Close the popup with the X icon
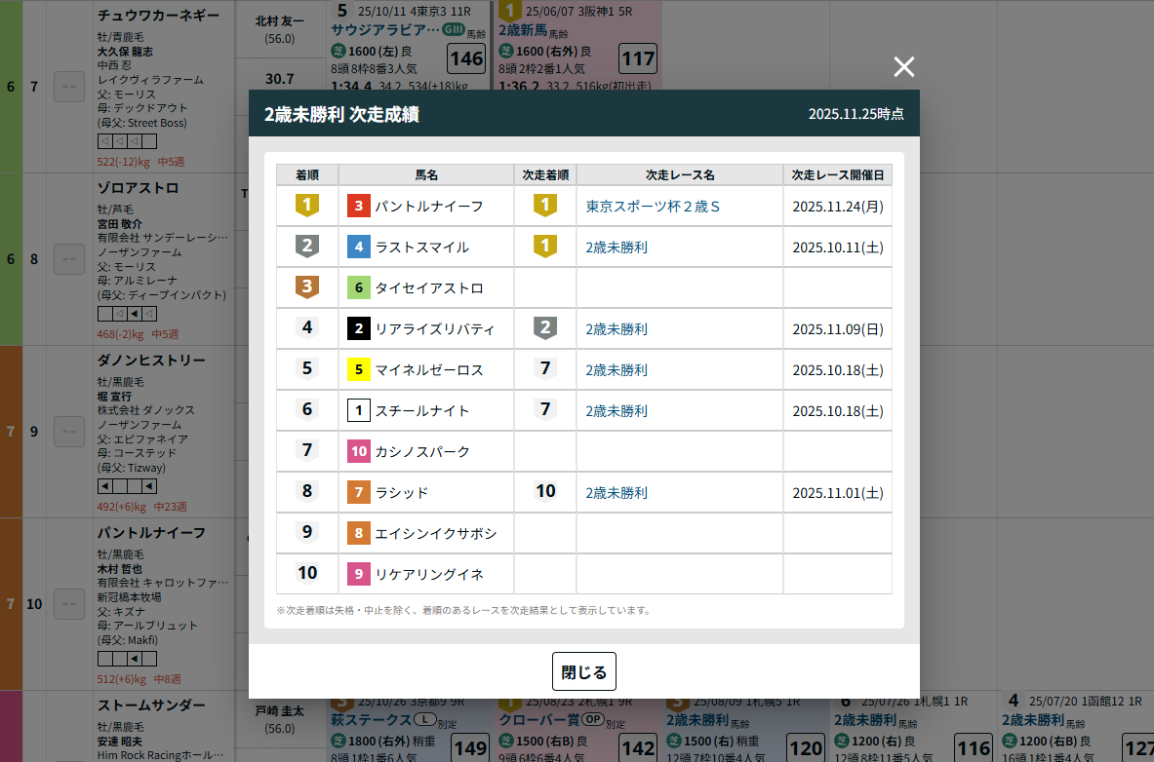This screenshot has width=1154, height=762. [904, 66]
